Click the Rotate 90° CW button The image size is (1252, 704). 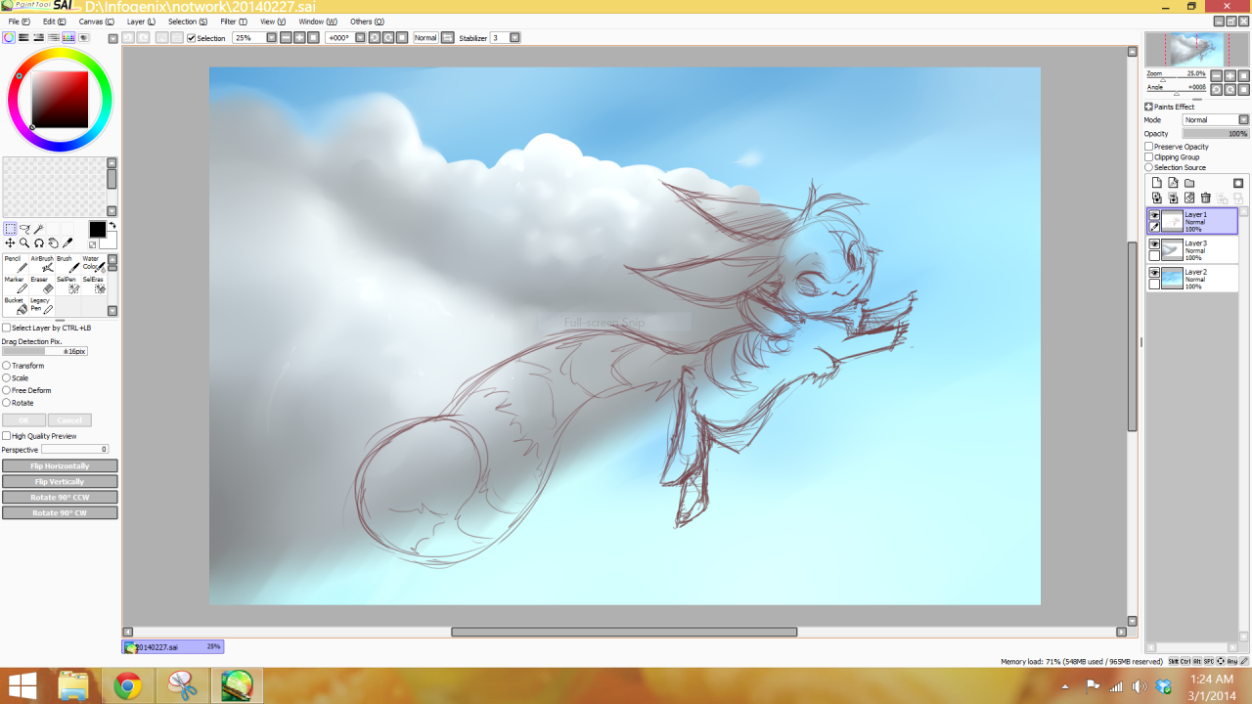click(x=60, y=513)
